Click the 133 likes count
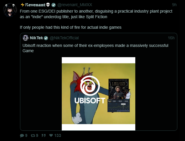This screenshot has height=141, width=185. [x=58, y=135]
